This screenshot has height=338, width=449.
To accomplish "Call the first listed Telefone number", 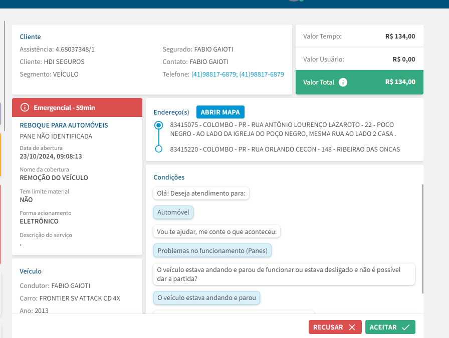I will click(214, 74).
